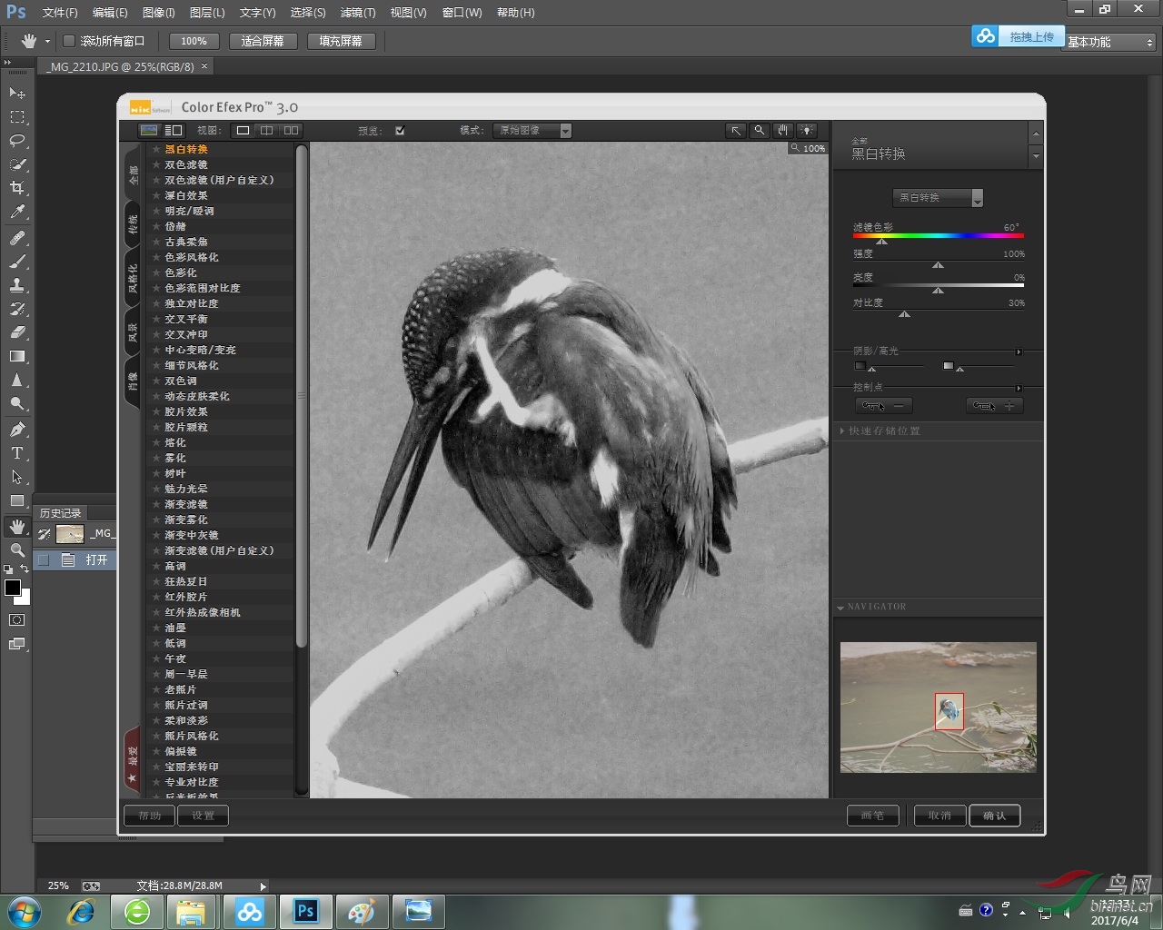Select the History Brush tool

17,309
